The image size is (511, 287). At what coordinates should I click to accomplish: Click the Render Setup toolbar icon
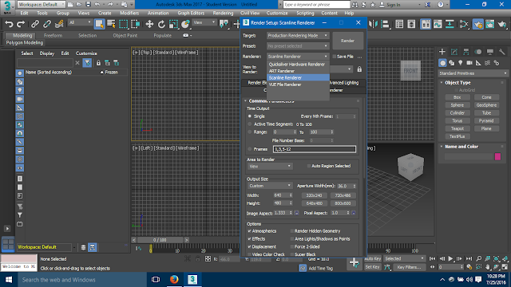click(x=478, y=24)
